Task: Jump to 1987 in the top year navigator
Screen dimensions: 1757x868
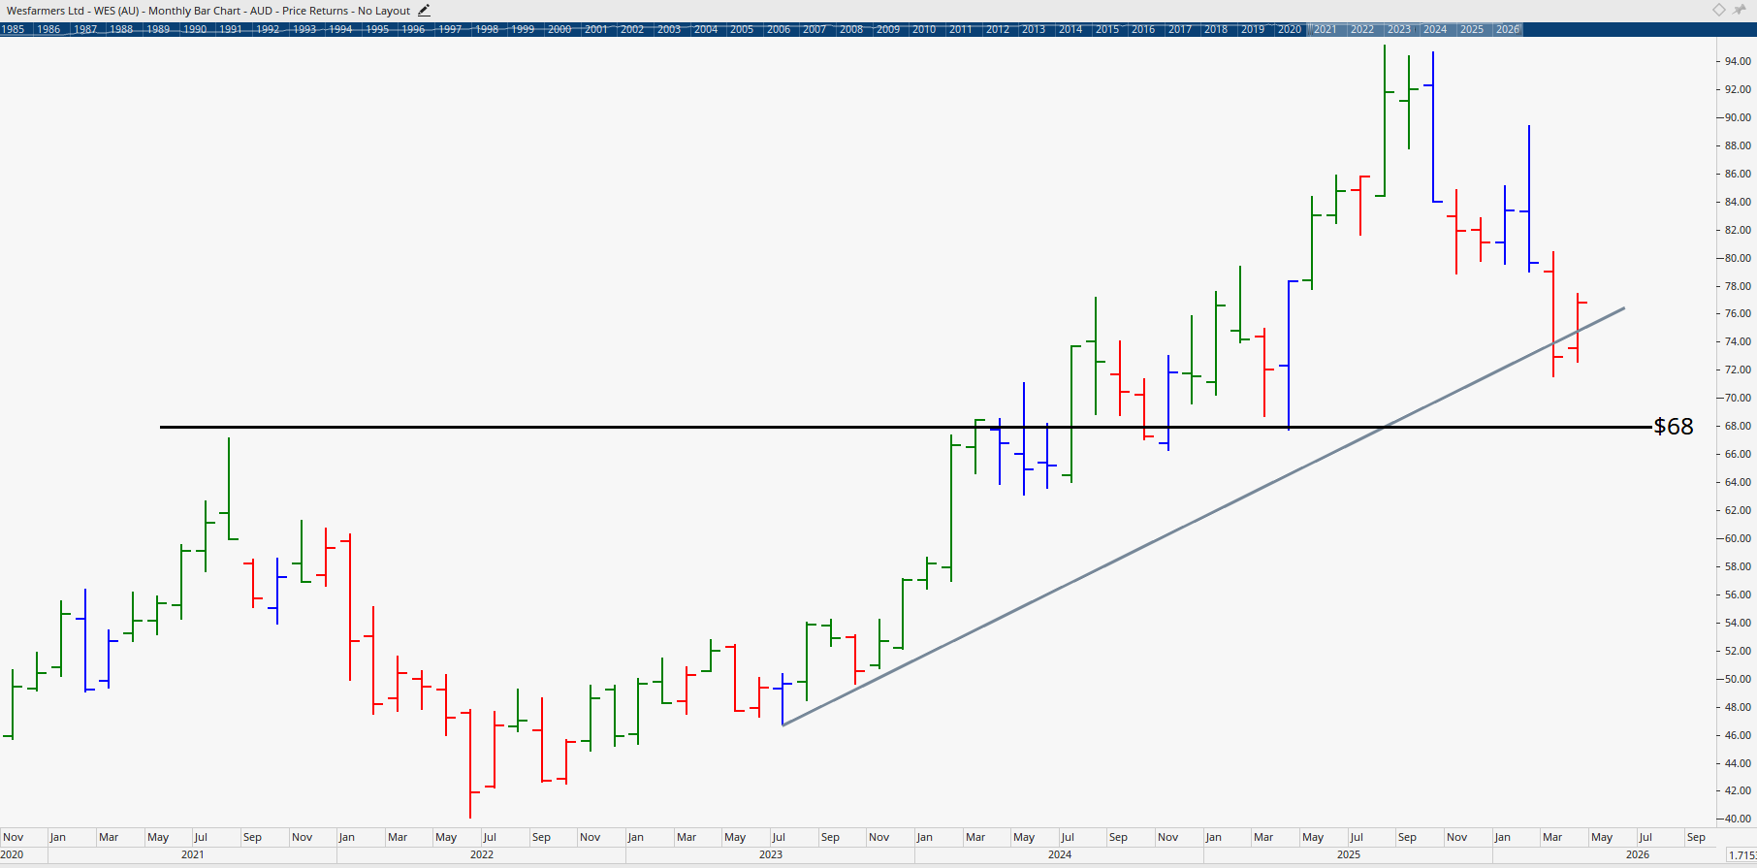Action: point(85,29)
